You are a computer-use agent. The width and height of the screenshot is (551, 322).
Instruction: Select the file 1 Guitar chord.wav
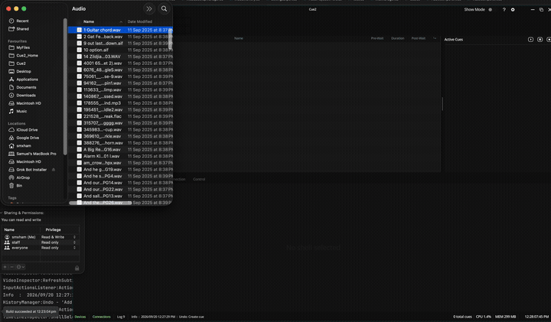pyautogui.click(x=120, y=30)
